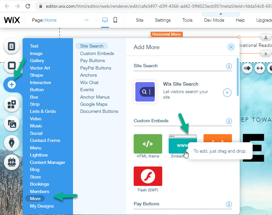This screenshot has height=215, width=272.
Task: Jump to Pay Buttons subsection
Action: point(92,60)
